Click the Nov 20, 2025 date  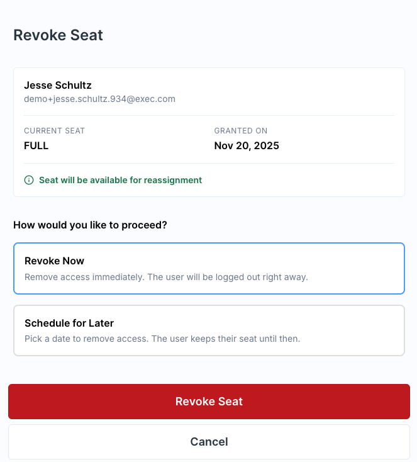[x=247, y=146]
